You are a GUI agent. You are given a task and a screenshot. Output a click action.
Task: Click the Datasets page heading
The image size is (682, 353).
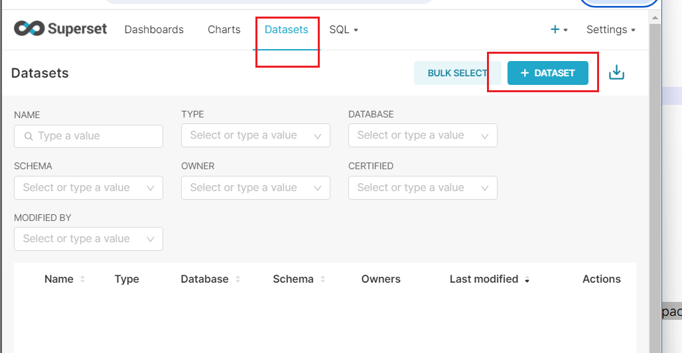(40, 73)
